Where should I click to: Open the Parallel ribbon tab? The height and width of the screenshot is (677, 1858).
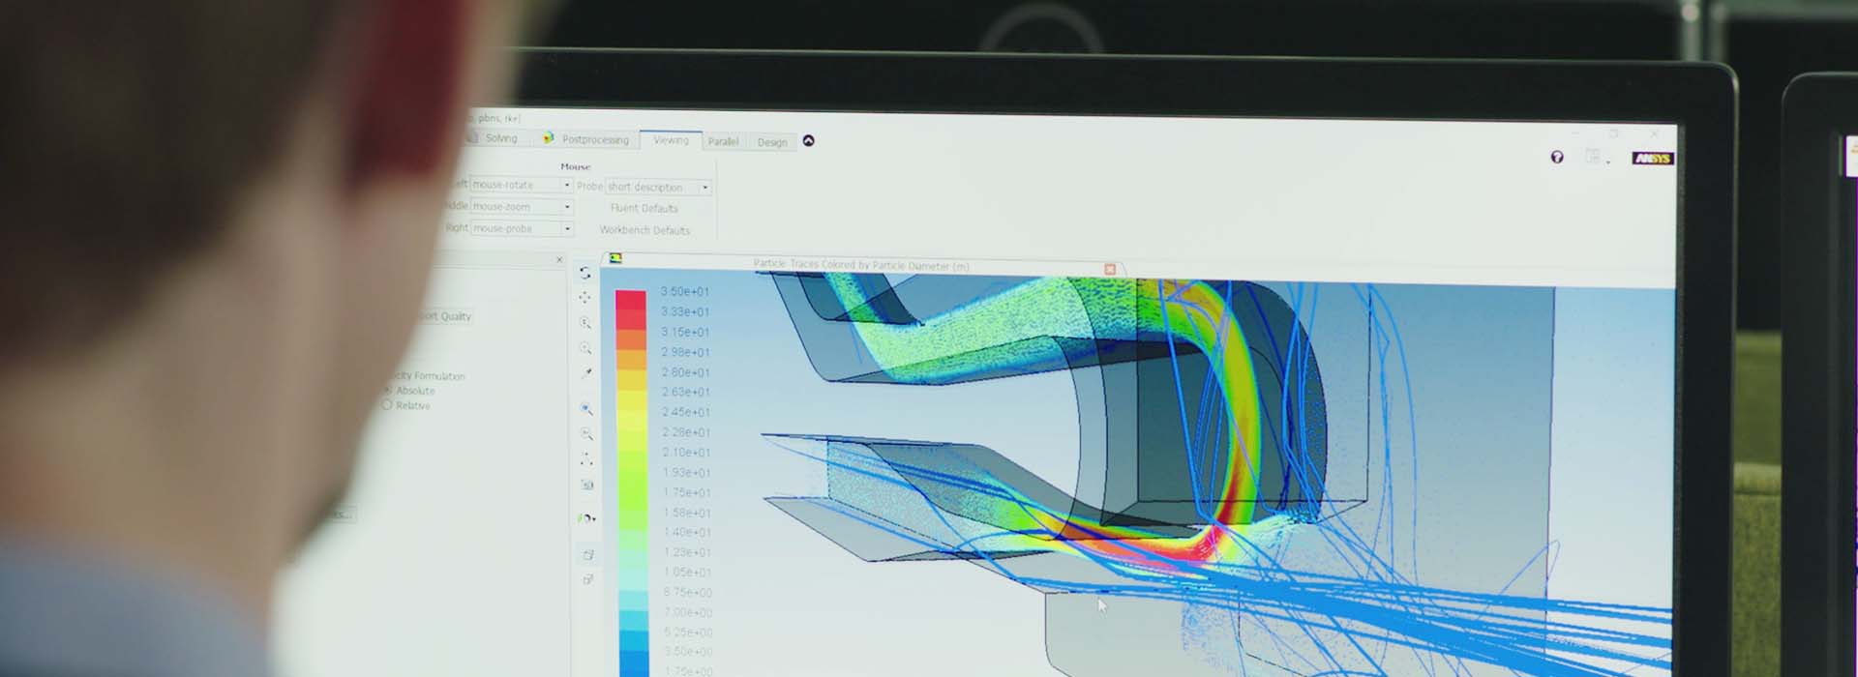(x=723, y=142)
